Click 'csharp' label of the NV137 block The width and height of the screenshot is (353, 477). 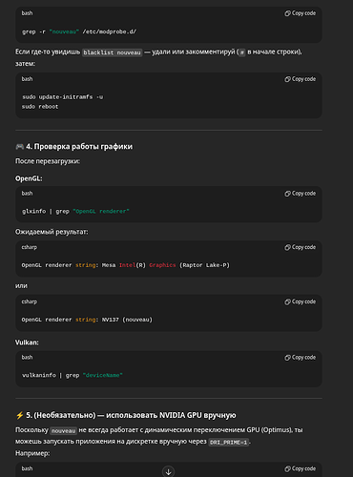pyautogui.click(x=30, y=301)
